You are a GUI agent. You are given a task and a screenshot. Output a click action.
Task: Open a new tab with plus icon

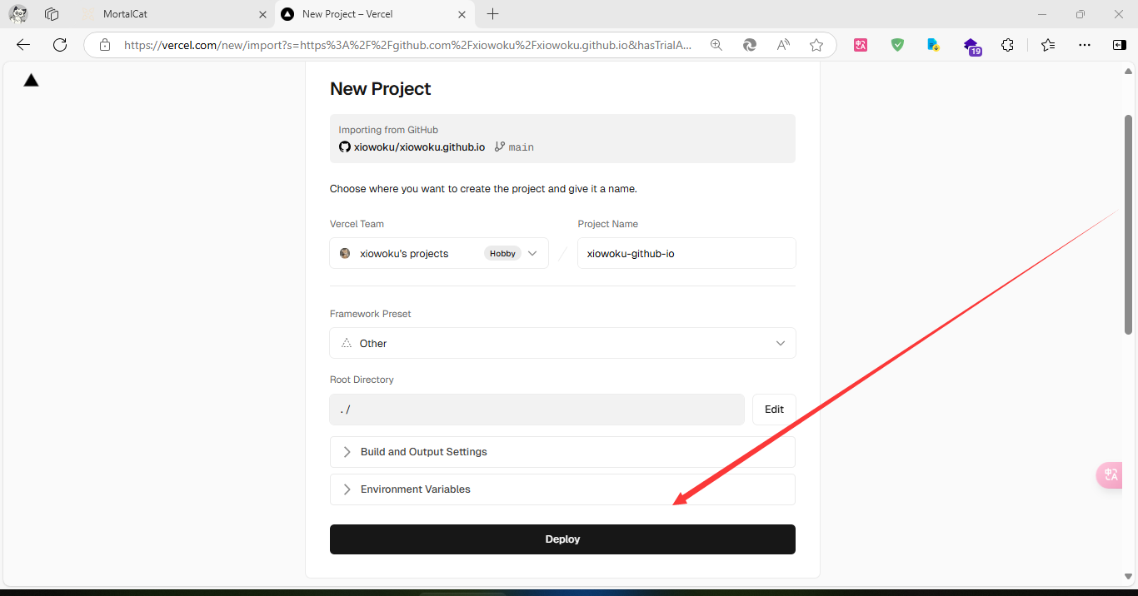pos(493,14)
